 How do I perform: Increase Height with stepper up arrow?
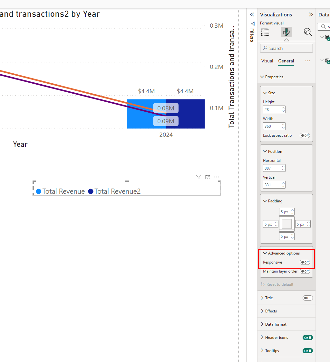pos(283,107)
